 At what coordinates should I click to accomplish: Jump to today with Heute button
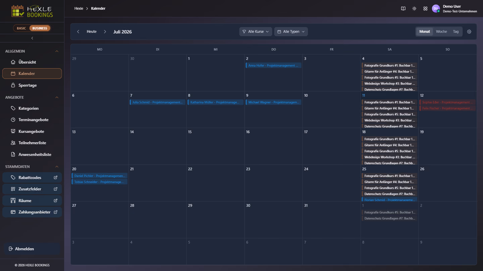click(x=92, y=32)
